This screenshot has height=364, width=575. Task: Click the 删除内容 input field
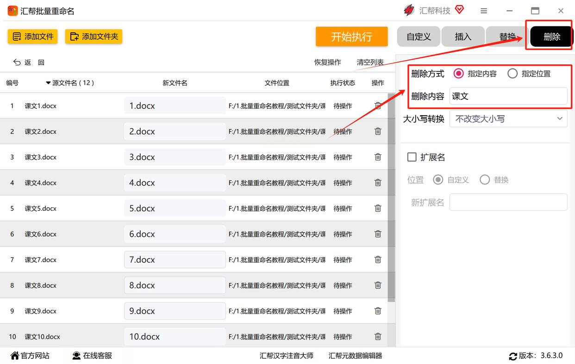(508, 96)
